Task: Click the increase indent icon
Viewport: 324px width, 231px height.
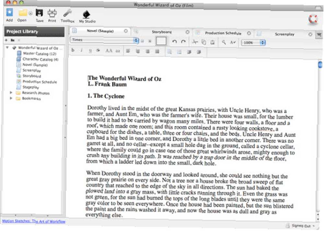Action: [x=199, y=52]
